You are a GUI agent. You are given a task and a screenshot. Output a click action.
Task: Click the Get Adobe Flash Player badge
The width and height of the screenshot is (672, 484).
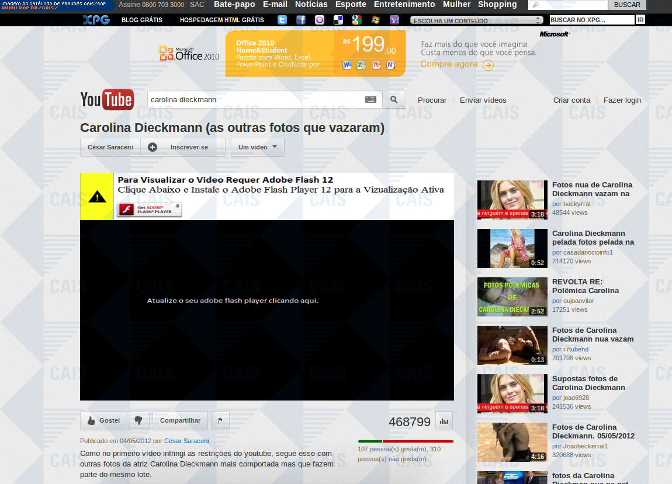tap(150, 210)
